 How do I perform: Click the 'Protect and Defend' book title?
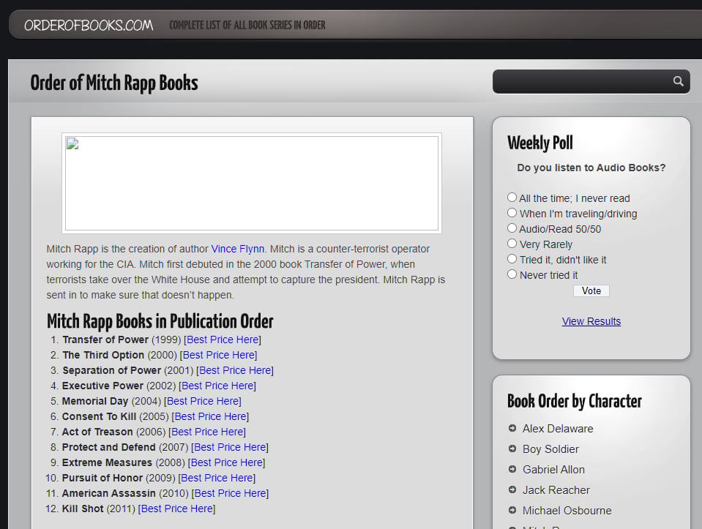tap(109, 447)
